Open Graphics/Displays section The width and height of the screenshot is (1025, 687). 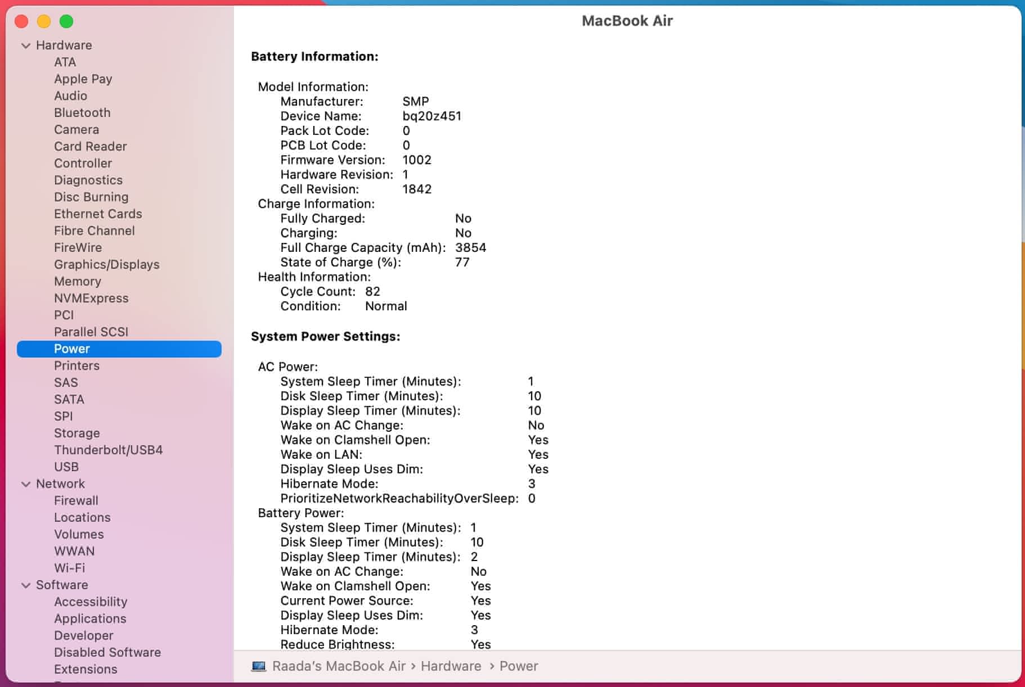106,264
